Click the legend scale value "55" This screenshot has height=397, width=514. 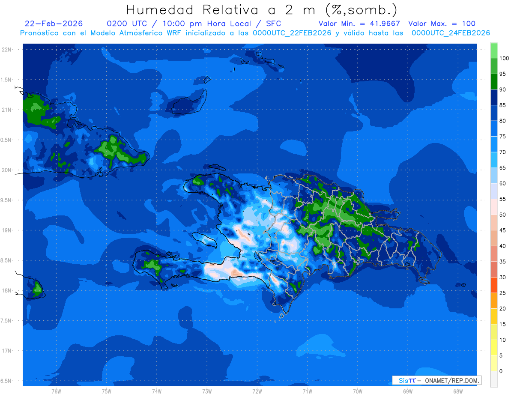coord(503,199)
